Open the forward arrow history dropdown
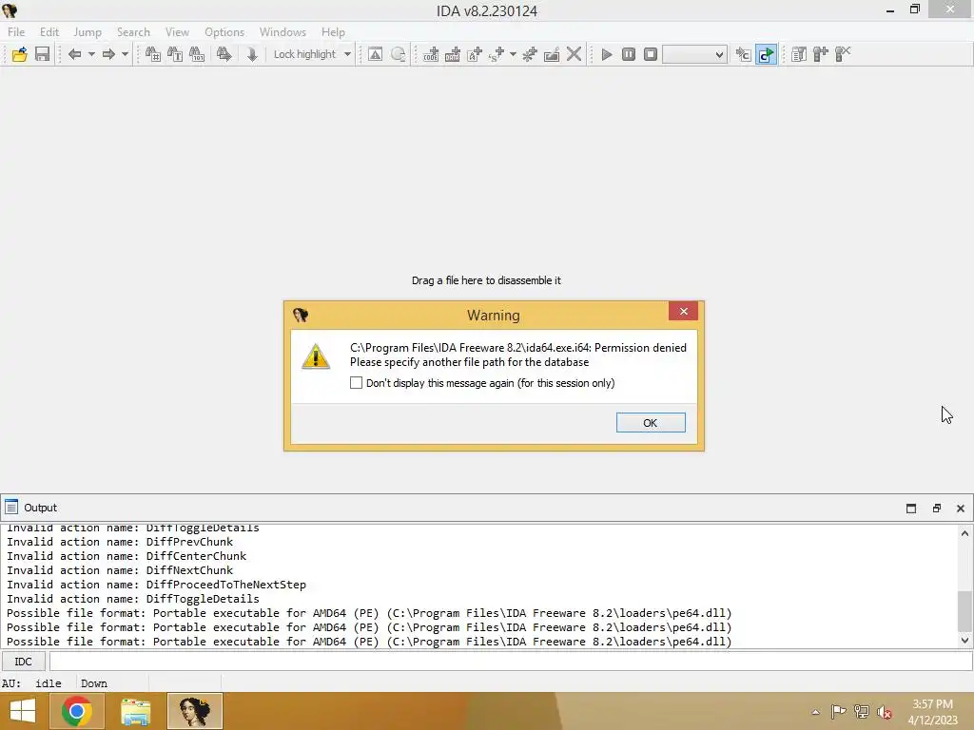 point(125,54)
